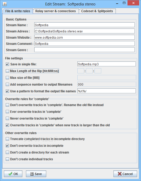The width and height of the screenshot is (141, 181).
Task: Click the empty Stream Genre field
Action: (84, 50)
